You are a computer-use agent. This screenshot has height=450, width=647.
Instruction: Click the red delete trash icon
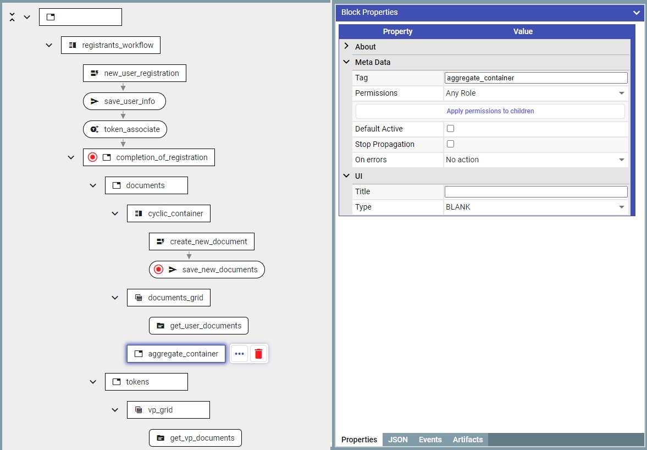pos(259,354)
